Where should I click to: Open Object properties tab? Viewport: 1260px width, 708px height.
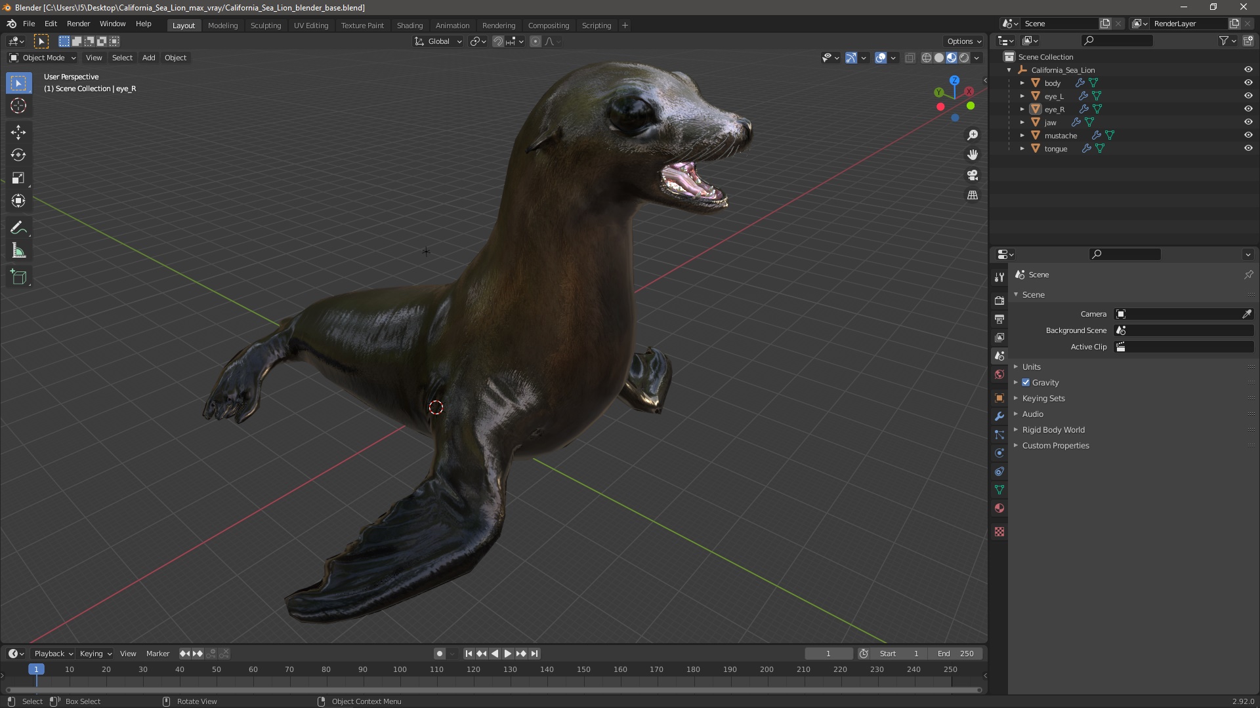pyautogui.click(x=999, y=398)
